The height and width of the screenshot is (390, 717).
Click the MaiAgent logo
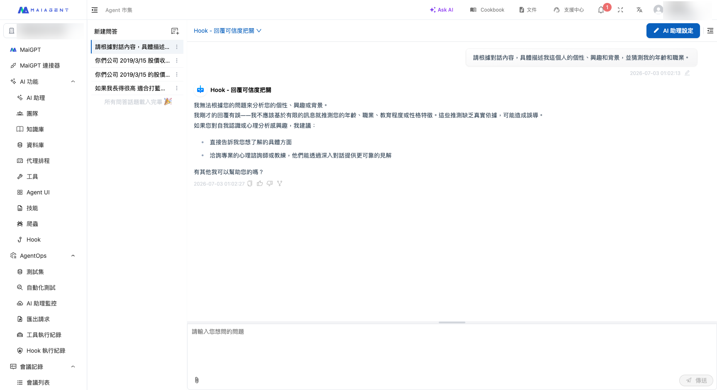[43, 10]
